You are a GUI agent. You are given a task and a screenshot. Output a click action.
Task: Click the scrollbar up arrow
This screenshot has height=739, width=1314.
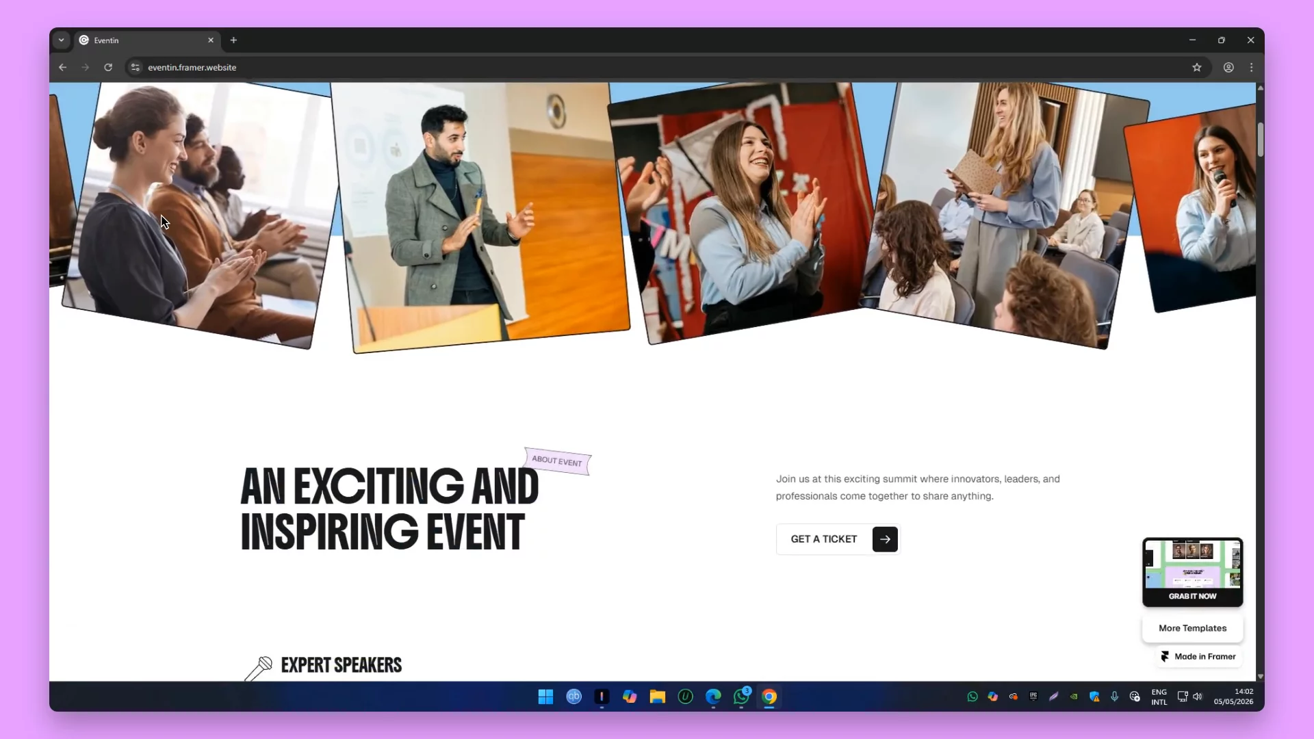pyautogui.click(x=1260, y=88)
